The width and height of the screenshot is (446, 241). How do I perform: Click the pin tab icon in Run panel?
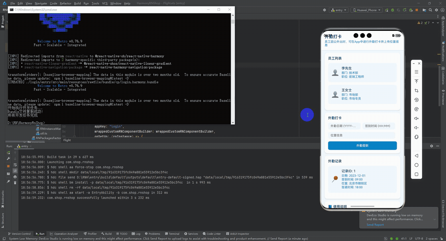coord(8,181)
